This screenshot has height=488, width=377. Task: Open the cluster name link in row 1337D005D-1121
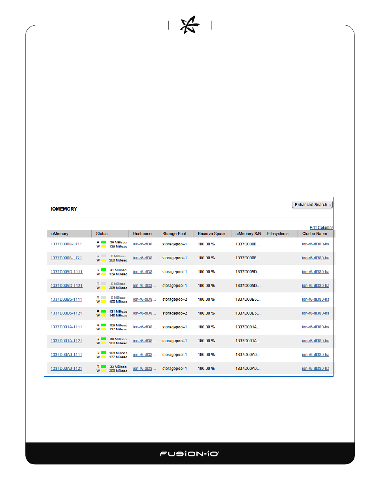315,286
